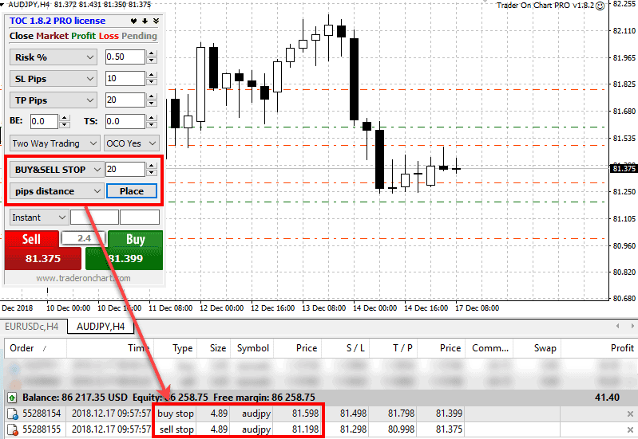This screenshot has height=439, width=638.
Task: Open the www.traderonchart.com link
Action: pos(83,278)
